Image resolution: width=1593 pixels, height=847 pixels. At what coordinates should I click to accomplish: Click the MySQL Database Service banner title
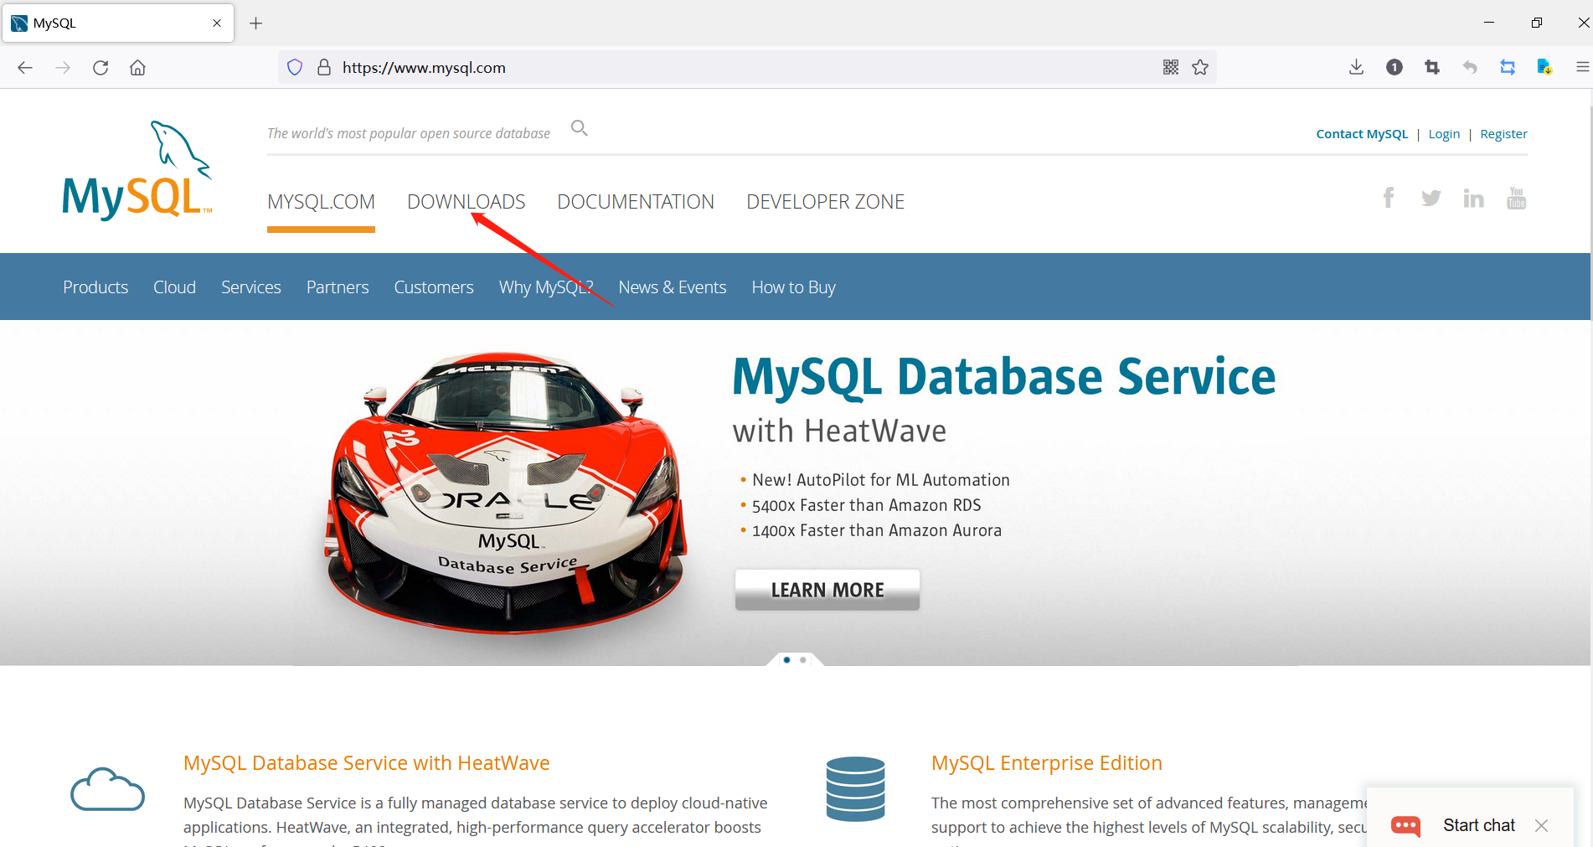point(1004,376)
